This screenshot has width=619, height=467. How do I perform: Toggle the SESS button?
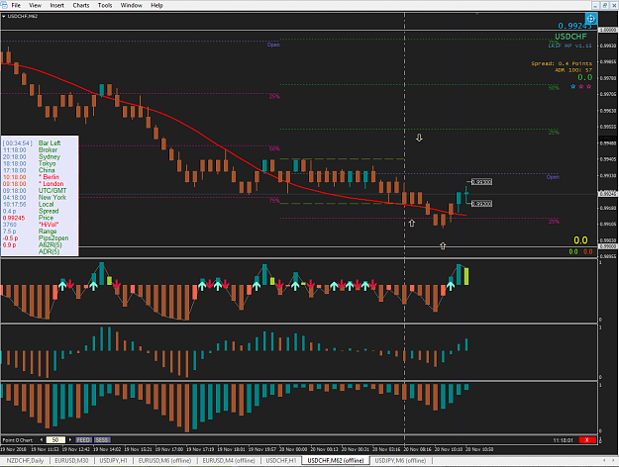click(x=102, y=439)
